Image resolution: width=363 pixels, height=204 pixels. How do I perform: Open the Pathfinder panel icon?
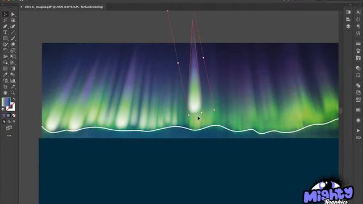(x=358, y=86)
